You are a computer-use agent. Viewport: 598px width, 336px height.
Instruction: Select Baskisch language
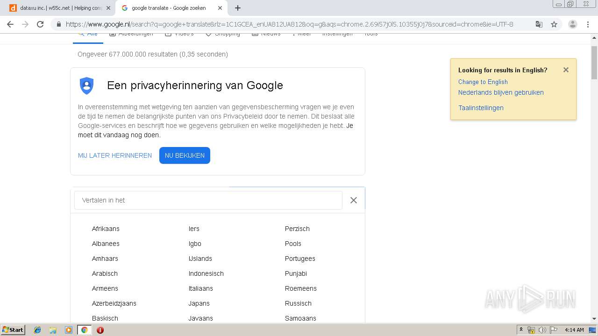click(x=105, y=318)
